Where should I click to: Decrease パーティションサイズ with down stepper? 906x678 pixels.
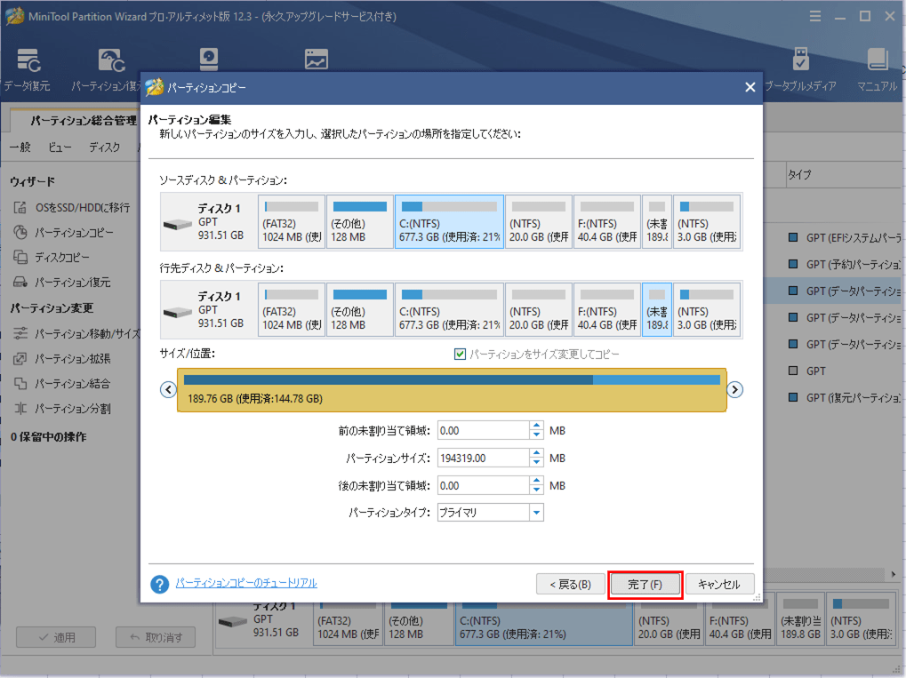[x=537, y=463]
